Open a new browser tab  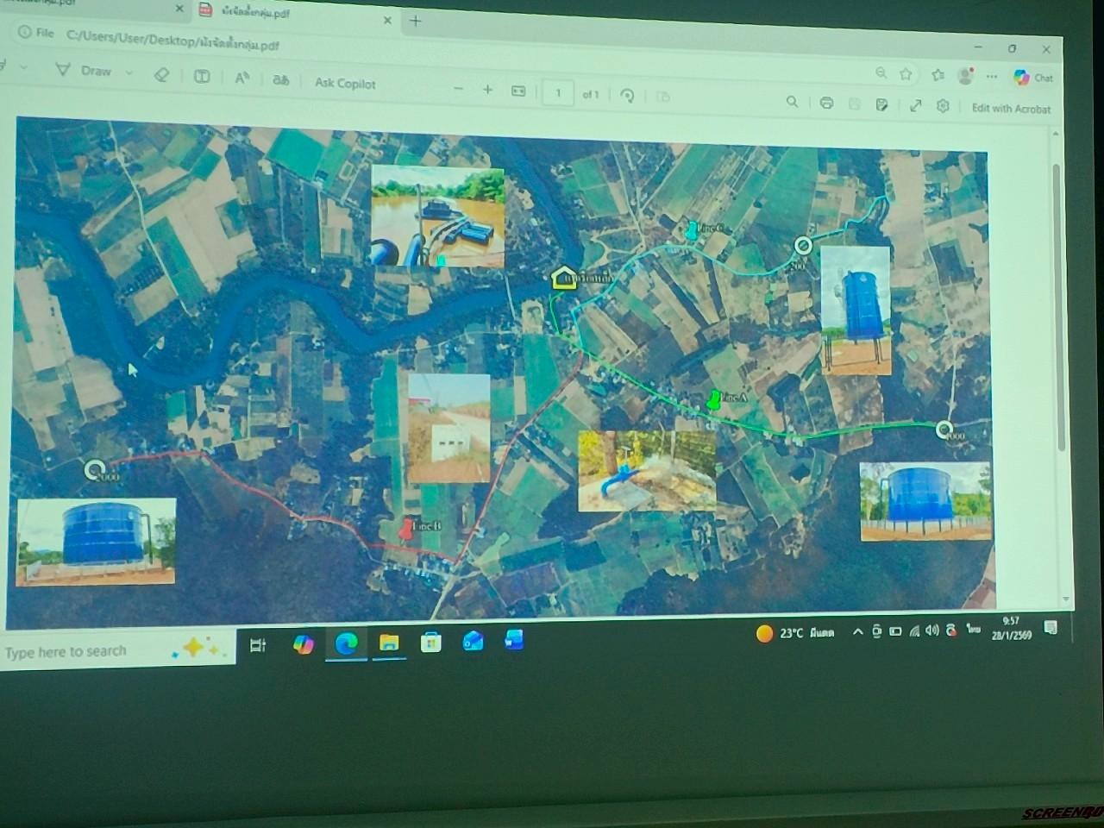416,21
